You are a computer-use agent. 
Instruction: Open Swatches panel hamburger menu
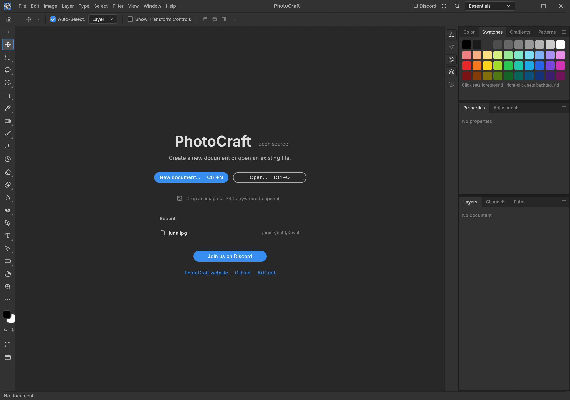click(x=564, y=32)
